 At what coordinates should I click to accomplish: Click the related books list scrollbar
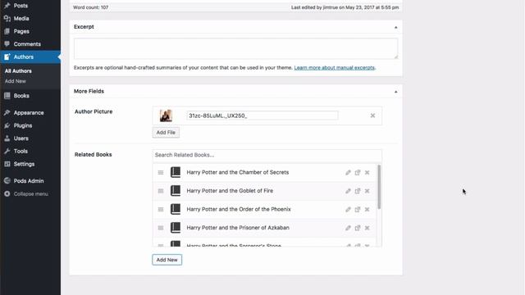pos(379,187)
